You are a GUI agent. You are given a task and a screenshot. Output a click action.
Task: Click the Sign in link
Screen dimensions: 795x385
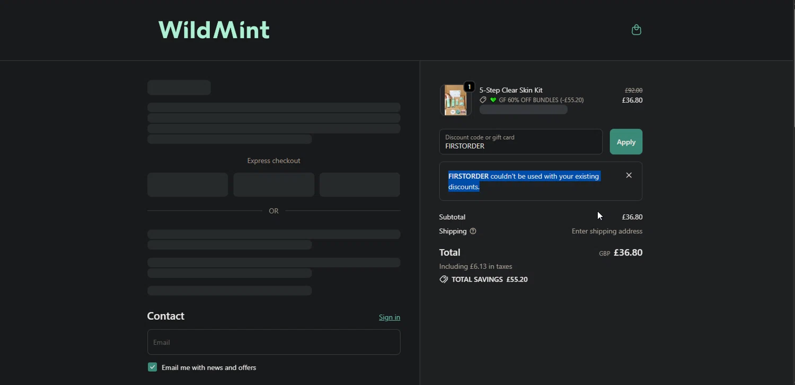point(390,317)
